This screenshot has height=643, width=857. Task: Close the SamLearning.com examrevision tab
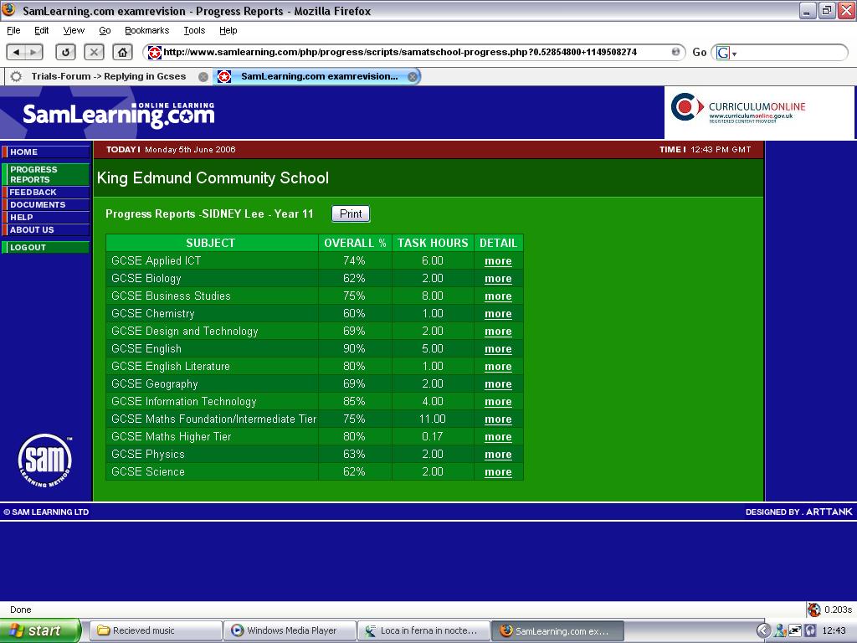point(413,77)
